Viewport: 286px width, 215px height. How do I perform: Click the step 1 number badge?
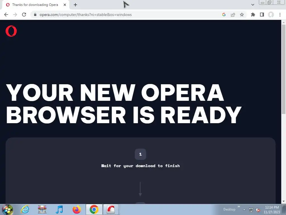140,154
